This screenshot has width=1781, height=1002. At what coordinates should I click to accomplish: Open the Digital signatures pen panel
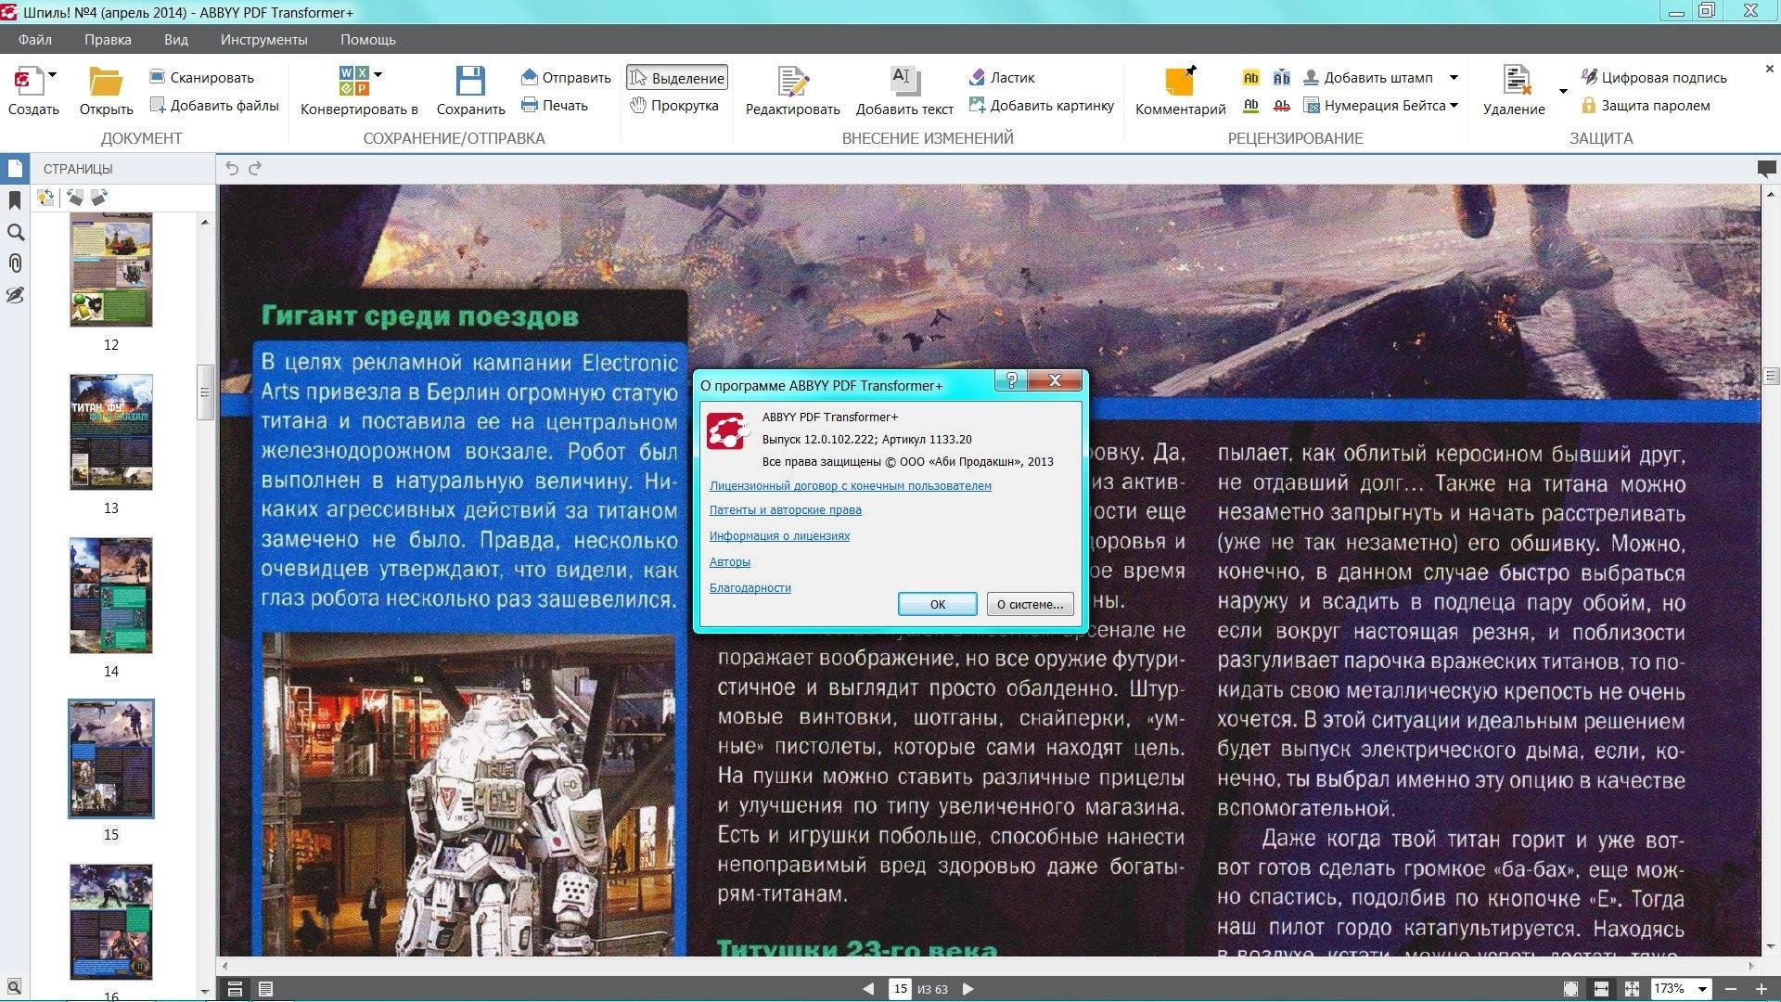click(x=15, y=295)
